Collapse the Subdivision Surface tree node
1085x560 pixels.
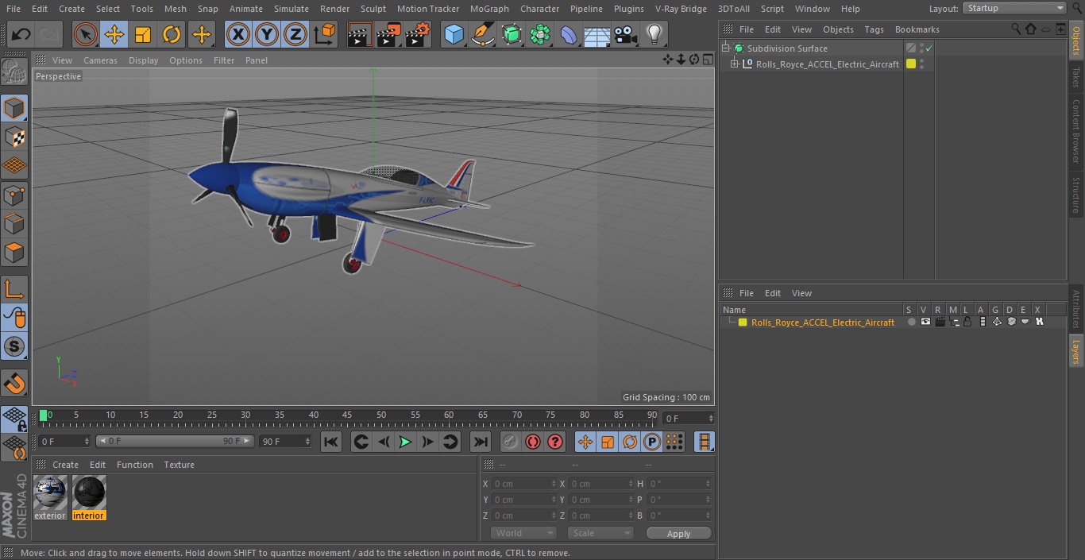[x=726, y=48]
